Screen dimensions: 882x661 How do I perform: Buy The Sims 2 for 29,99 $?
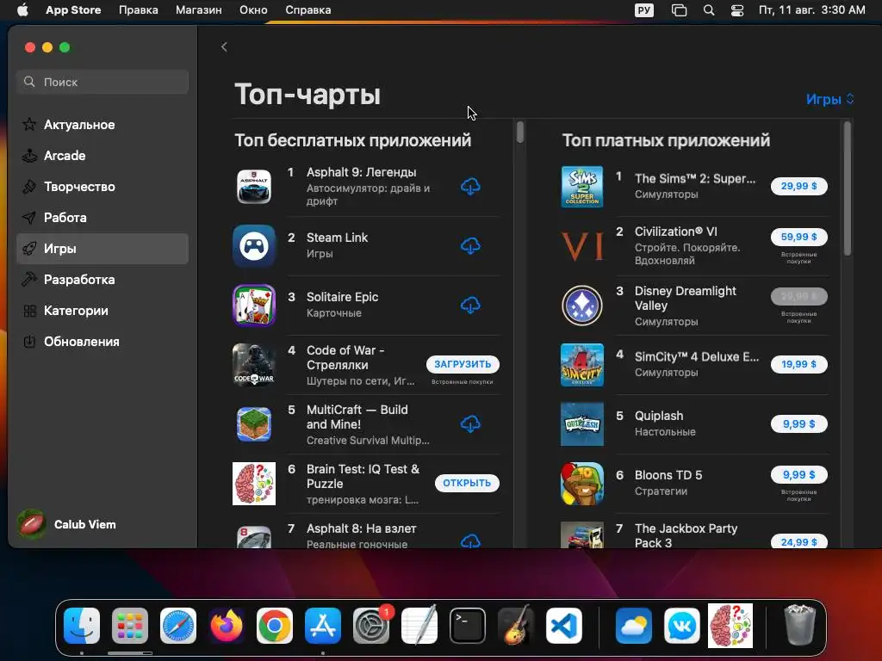coord(798,186)
